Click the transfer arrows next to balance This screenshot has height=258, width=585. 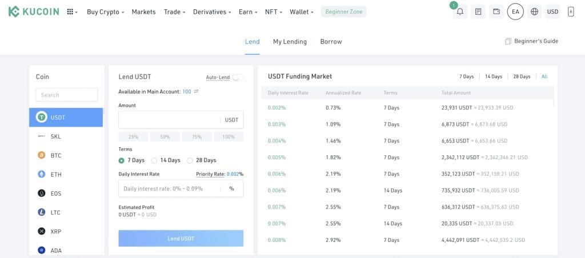(x=197, y=91)
